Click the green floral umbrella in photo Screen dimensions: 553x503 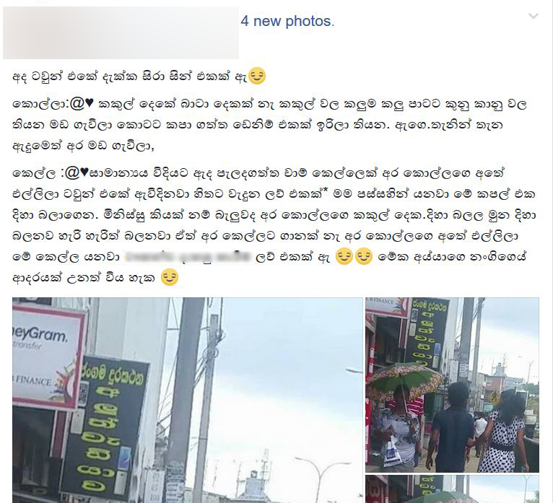click(404, 381)
